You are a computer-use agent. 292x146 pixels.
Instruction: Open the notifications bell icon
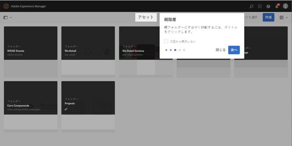pos(277,6)
